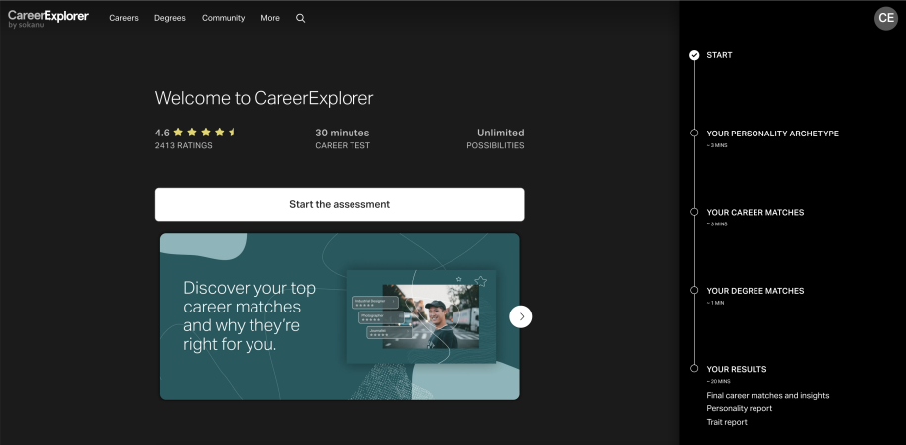Open the Community menu
This screenshot has height=445, width=906.
(223, 18)
